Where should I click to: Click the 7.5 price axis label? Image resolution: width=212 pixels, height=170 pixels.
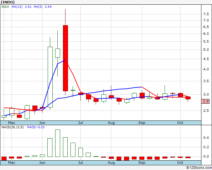[206, 14]
